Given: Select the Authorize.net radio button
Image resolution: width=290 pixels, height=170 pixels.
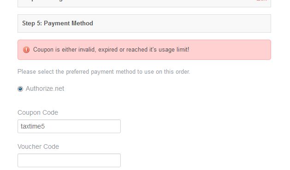Looking at the screenshot, I should [x=20, y=89].
